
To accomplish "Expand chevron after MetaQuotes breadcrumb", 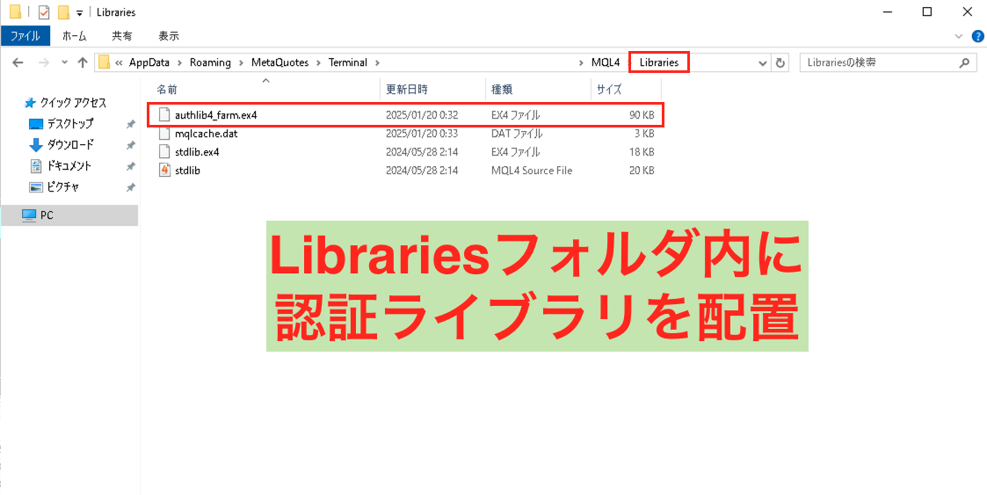I will pos(318,62).
